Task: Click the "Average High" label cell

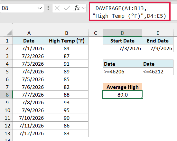Action: [x=122, y=87]
